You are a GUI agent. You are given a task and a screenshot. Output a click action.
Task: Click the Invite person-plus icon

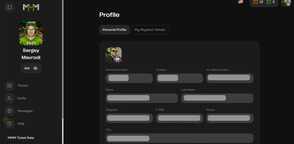click(9, 98)
